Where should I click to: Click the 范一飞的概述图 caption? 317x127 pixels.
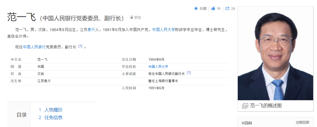coord(266,106)
